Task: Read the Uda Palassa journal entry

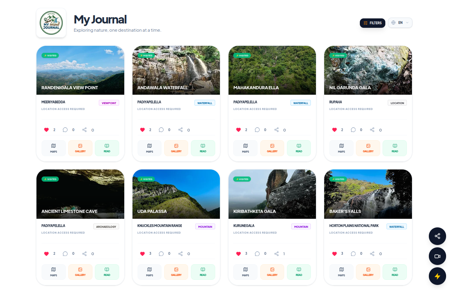Action: 203,272
